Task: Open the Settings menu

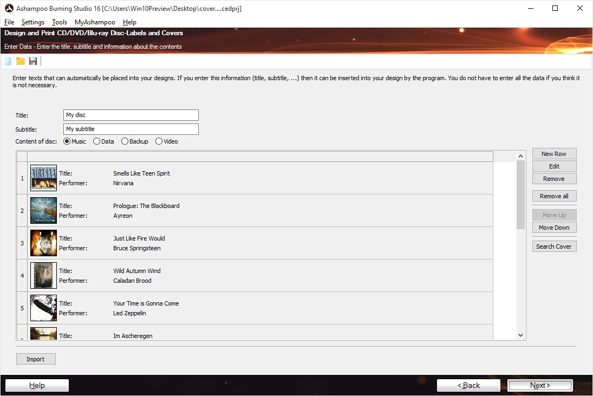Action: [33, 22]
